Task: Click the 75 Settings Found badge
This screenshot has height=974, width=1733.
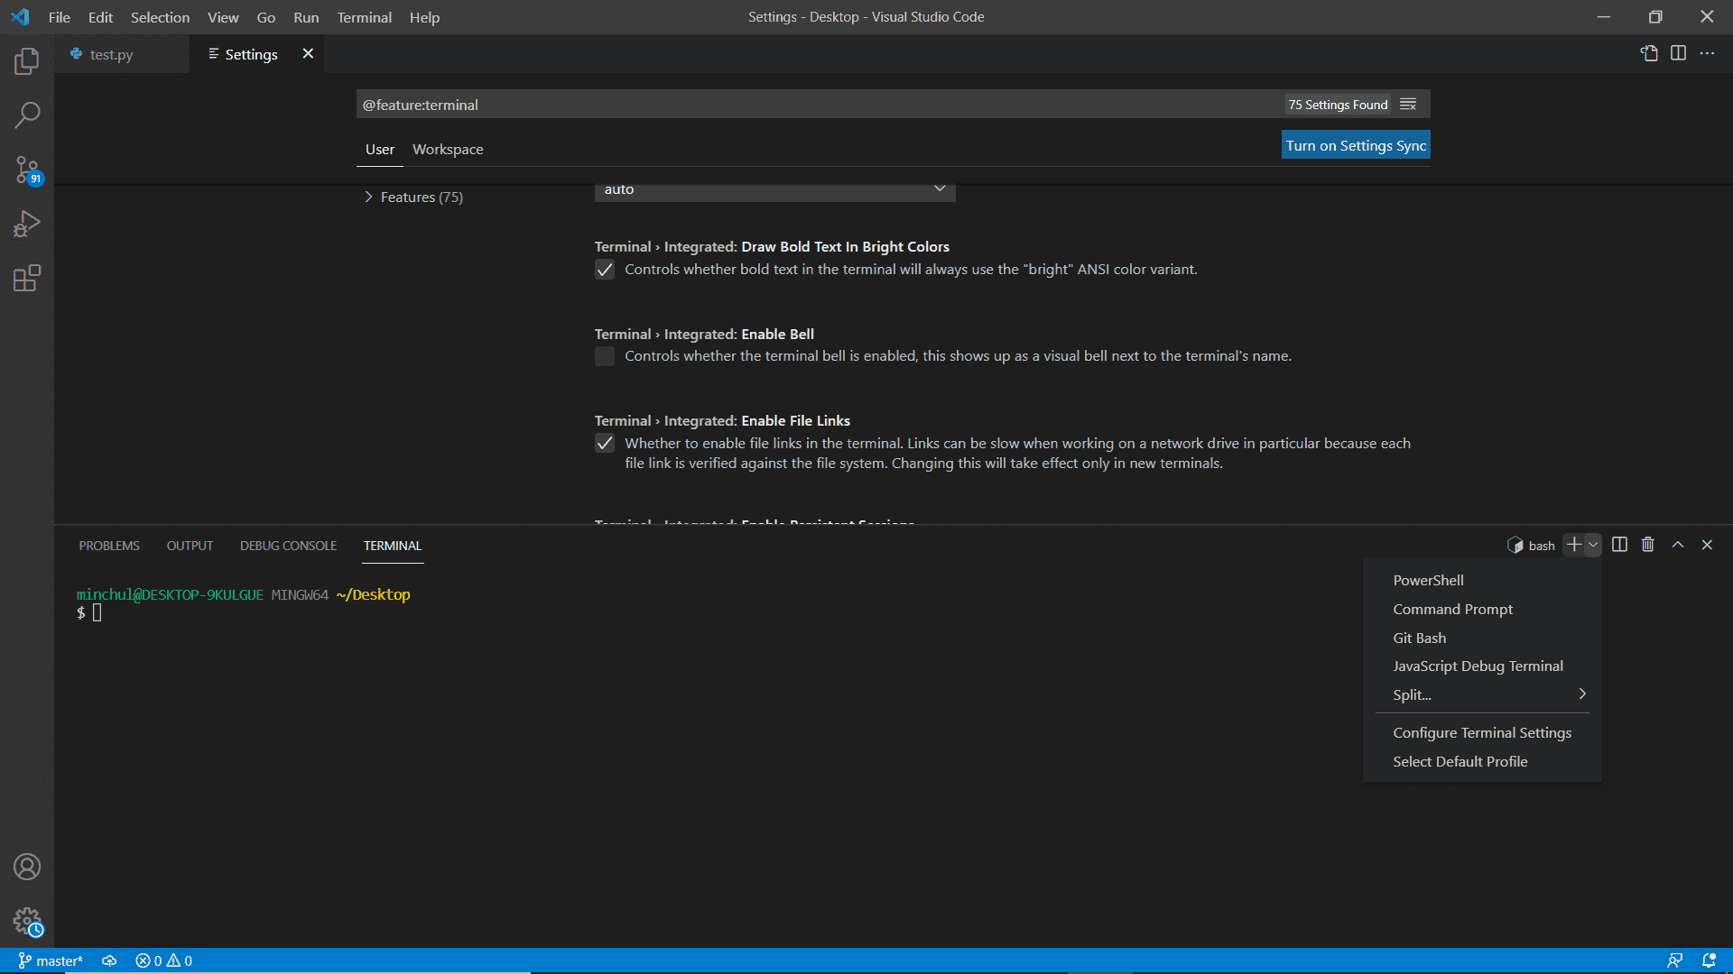Action: tap(1338, 105)
